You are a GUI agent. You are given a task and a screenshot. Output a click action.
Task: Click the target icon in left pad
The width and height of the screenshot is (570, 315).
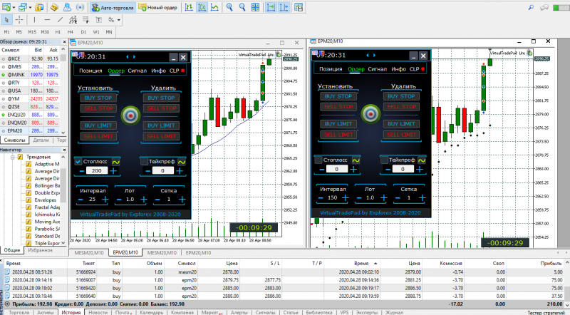pyautogui.click(x=130, y=115)
